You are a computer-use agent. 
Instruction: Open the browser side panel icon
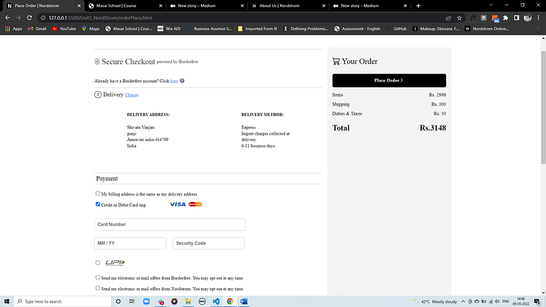click(x=517, y=17)
